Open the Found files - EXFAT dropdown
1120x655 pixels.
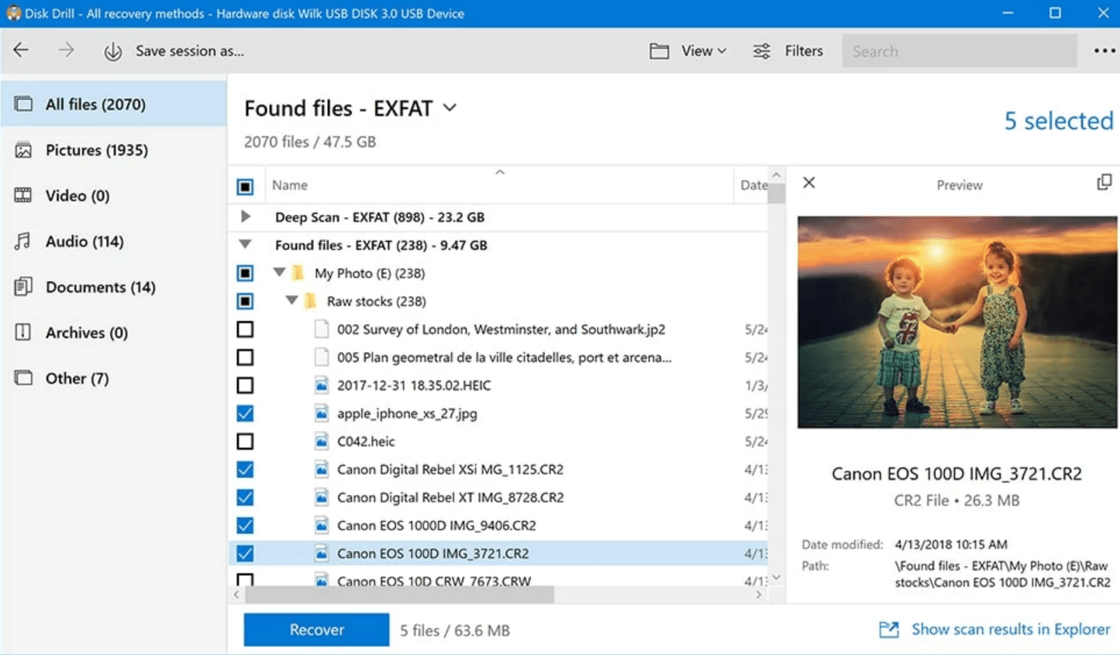(x=450, y=109)
